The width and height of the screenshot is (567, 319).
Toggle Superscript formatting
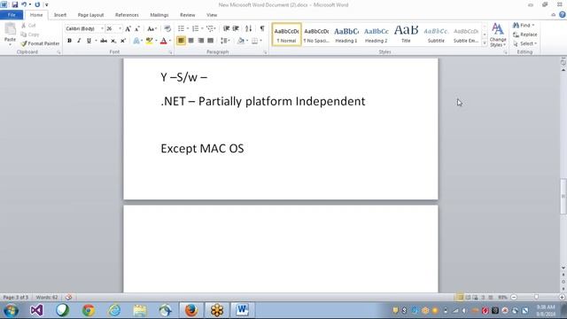[x=123, y=41]
